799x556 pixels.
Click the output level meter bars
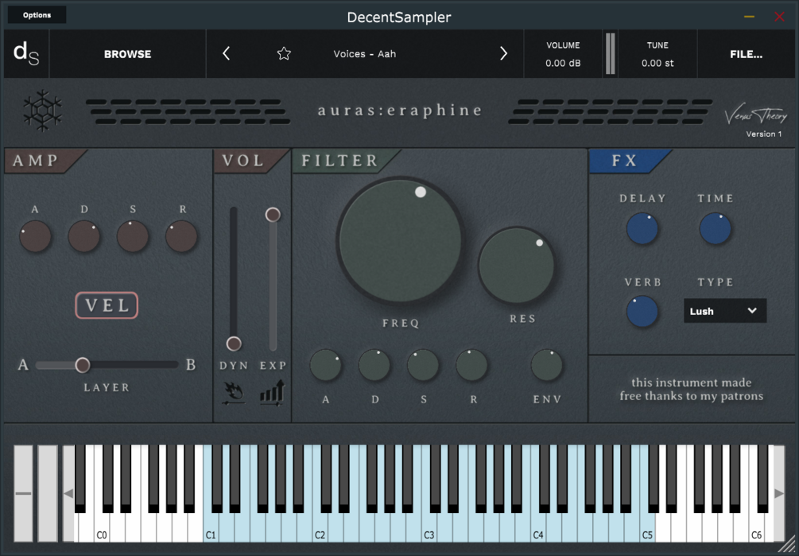pos(610,53)
